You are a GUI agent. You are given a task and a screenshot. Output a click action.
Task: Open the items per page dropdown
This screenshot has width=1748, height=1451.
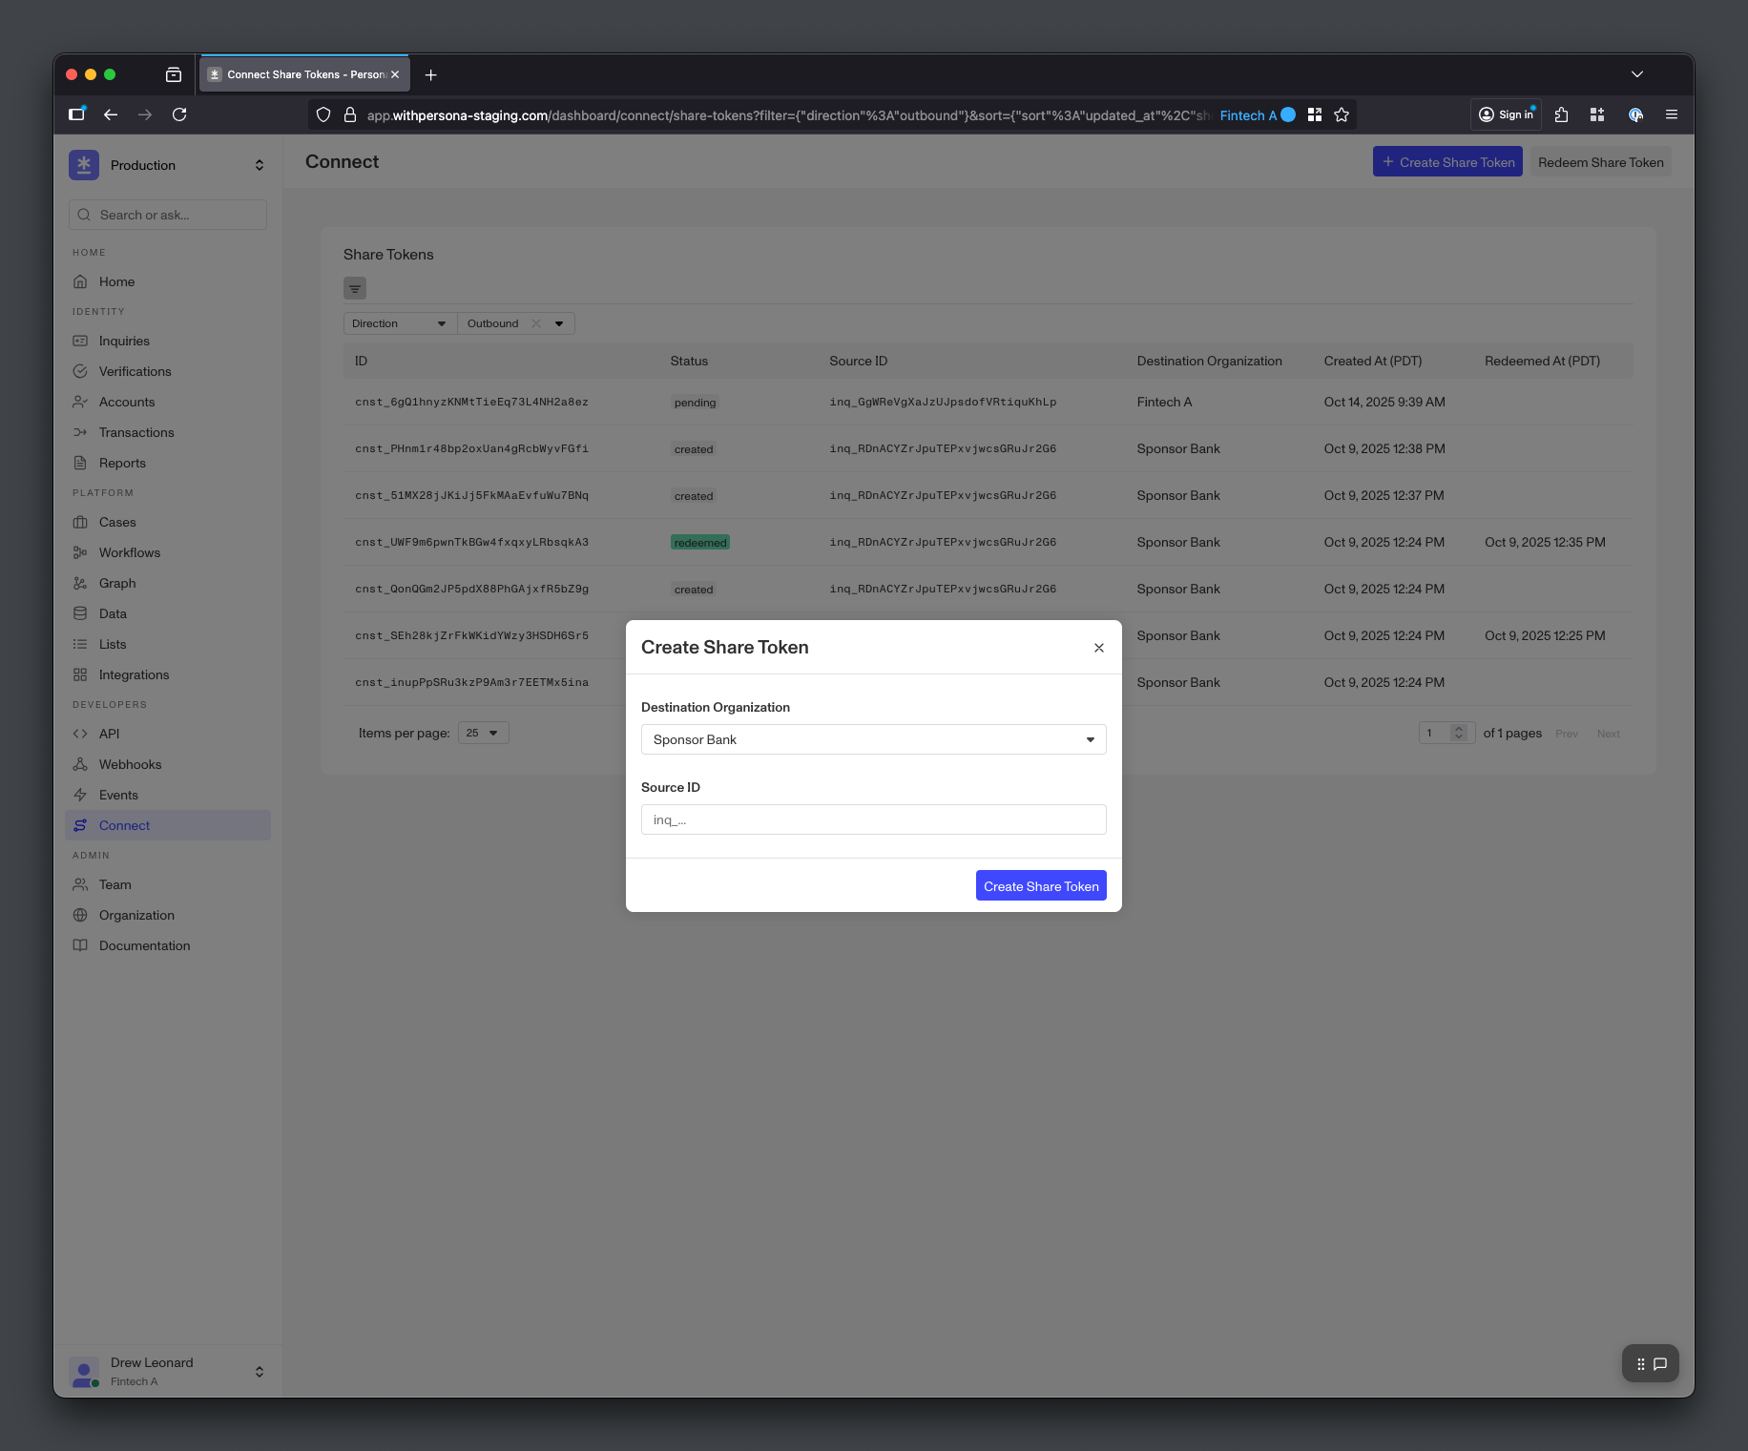click(x=483, y=733)
